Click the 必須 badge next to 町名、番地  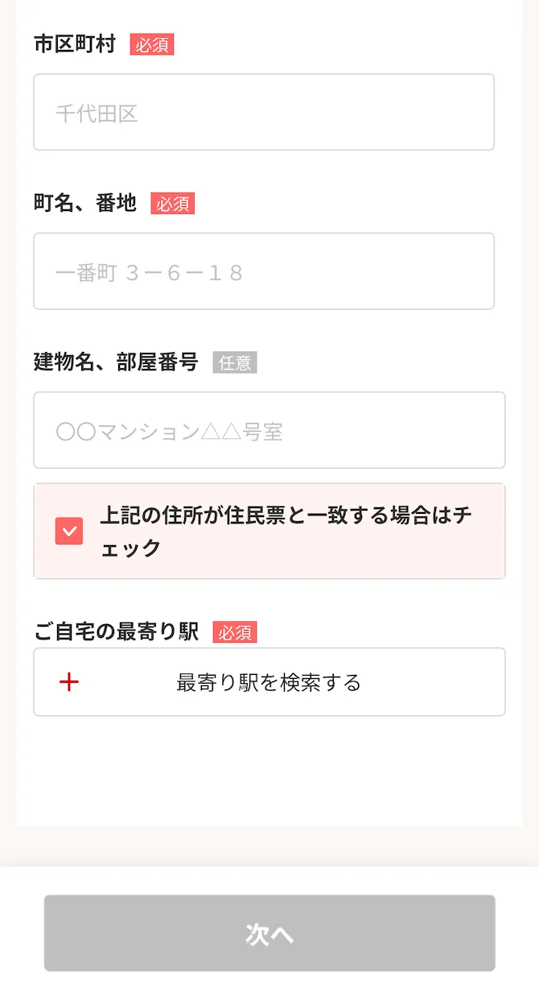(x=171, y=204)
